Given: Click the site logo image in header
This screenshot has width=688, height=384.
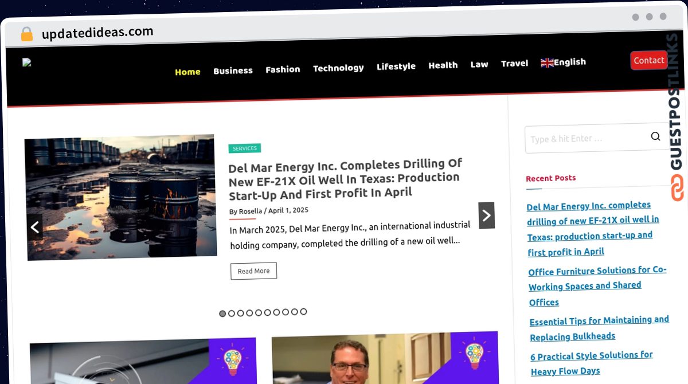Looking at the screenshot, I should [27, 62].
